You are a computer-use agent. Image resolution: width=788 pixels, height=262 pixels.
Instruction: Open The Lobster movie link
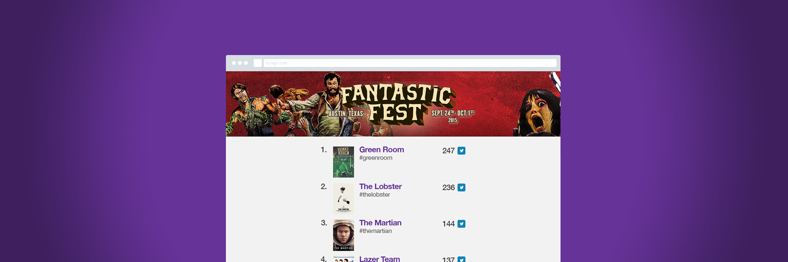tap(380, 187)
